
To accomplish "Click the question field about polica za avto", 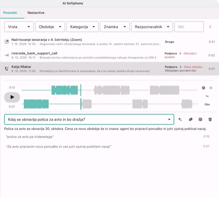I will [89, 119].
